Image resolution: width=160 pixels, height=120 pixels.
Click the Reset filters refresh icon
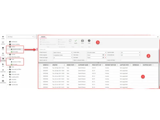coord(70,41)
